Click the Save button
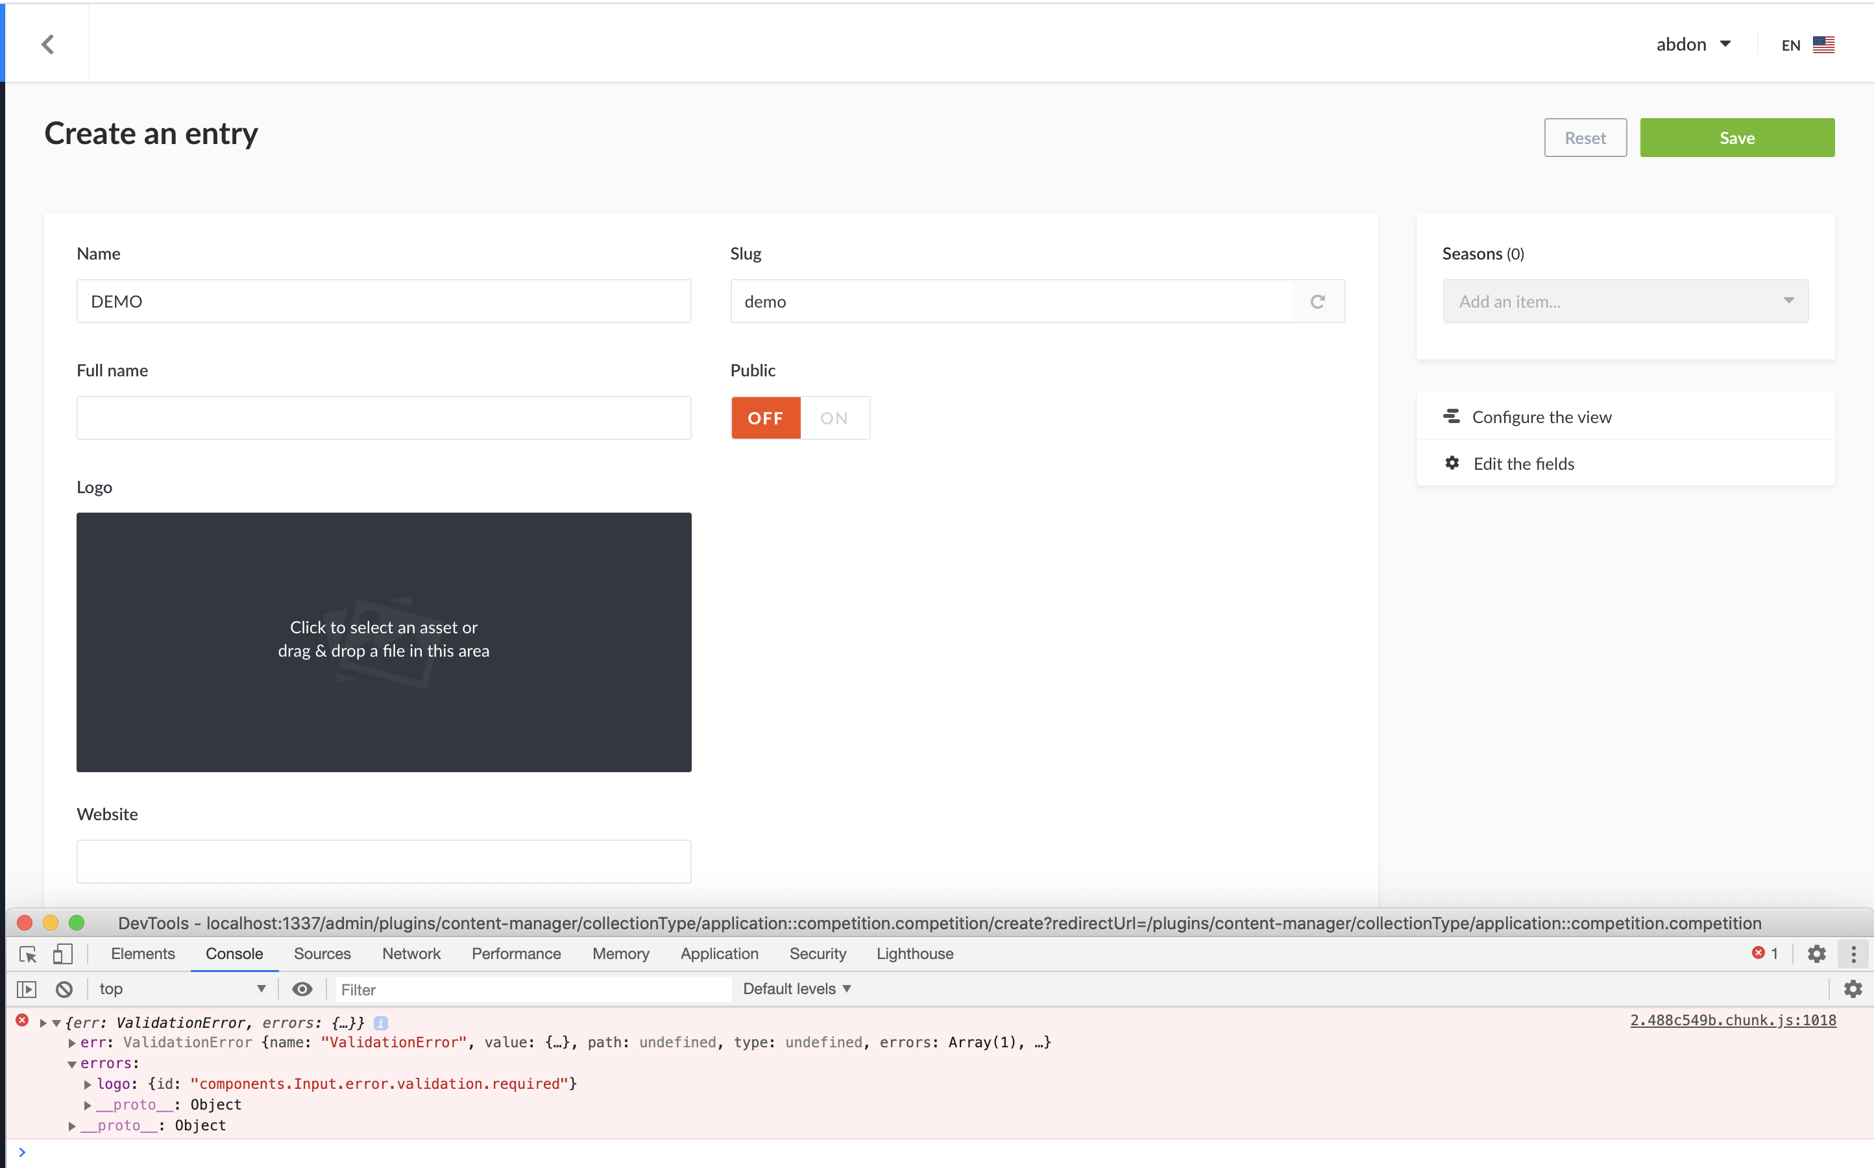The image size is (1874, 1168). (1736, 138)
